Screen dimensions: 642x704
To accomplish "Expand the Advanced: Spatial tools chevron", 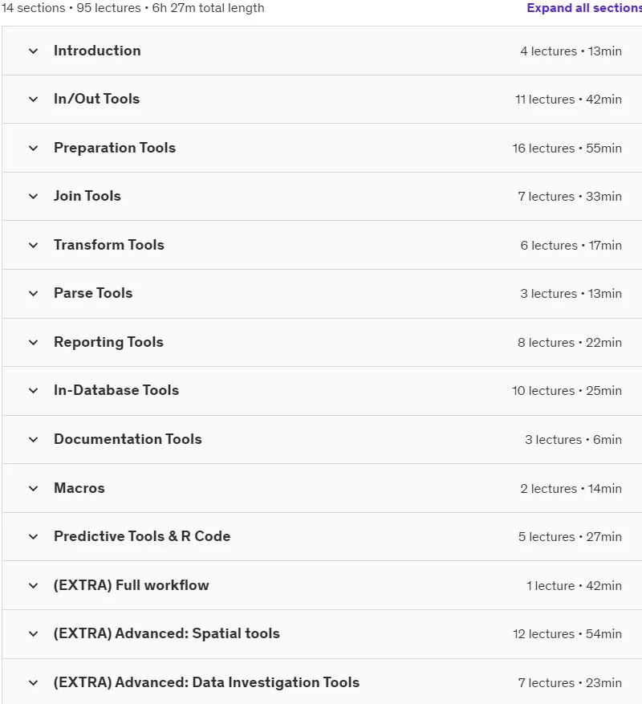I will tap(33, 634).
